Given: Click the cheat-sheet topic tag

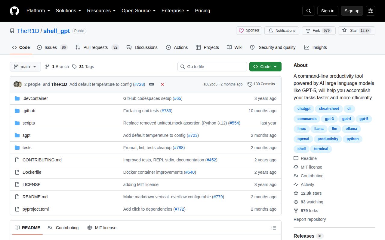Looking at the screenshot, I should coord(329,109).
